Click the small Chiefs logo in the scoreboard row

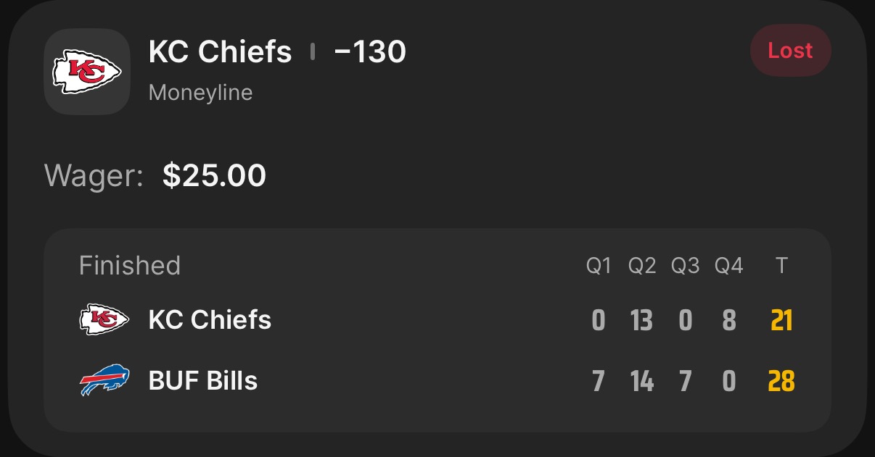[104, 319]
